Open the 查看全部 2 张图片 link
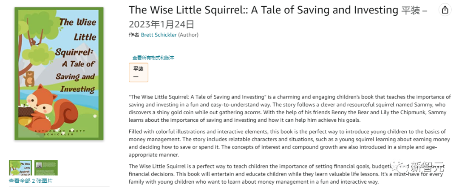Screen dimensions: 459x187 31,181
